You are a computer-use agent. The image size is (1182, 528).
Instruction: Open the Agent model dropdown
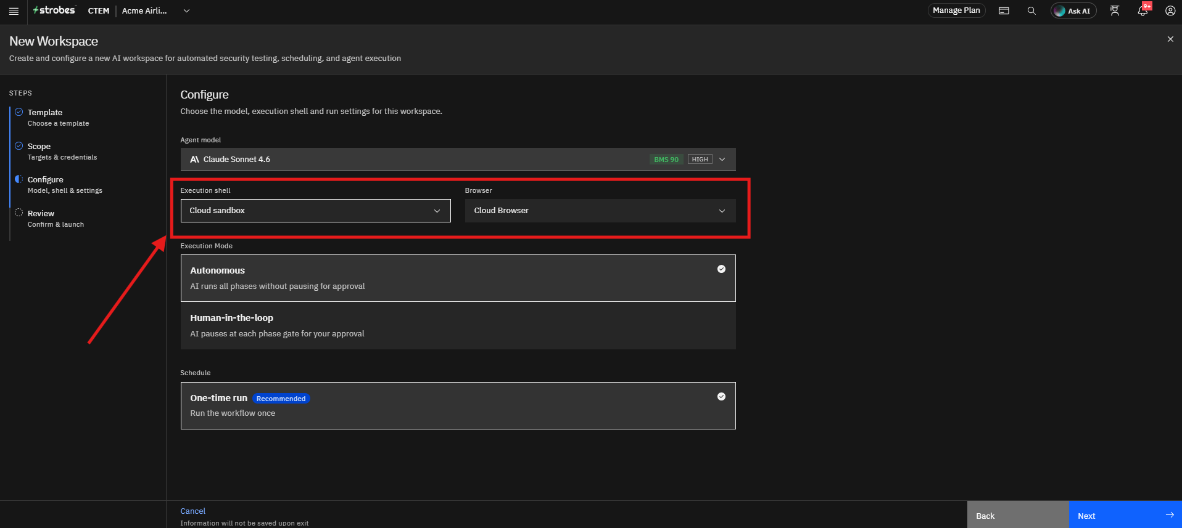(458, 159)
